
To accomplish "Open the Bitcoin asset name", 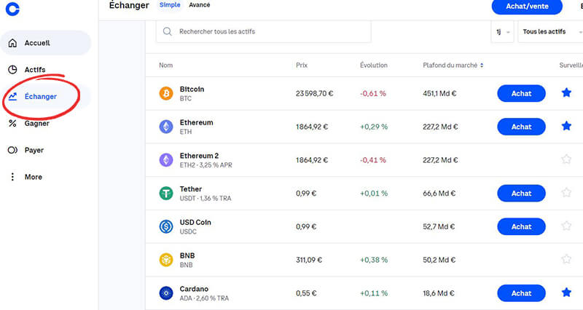I will pyautogui.click(x=192, y=89).
